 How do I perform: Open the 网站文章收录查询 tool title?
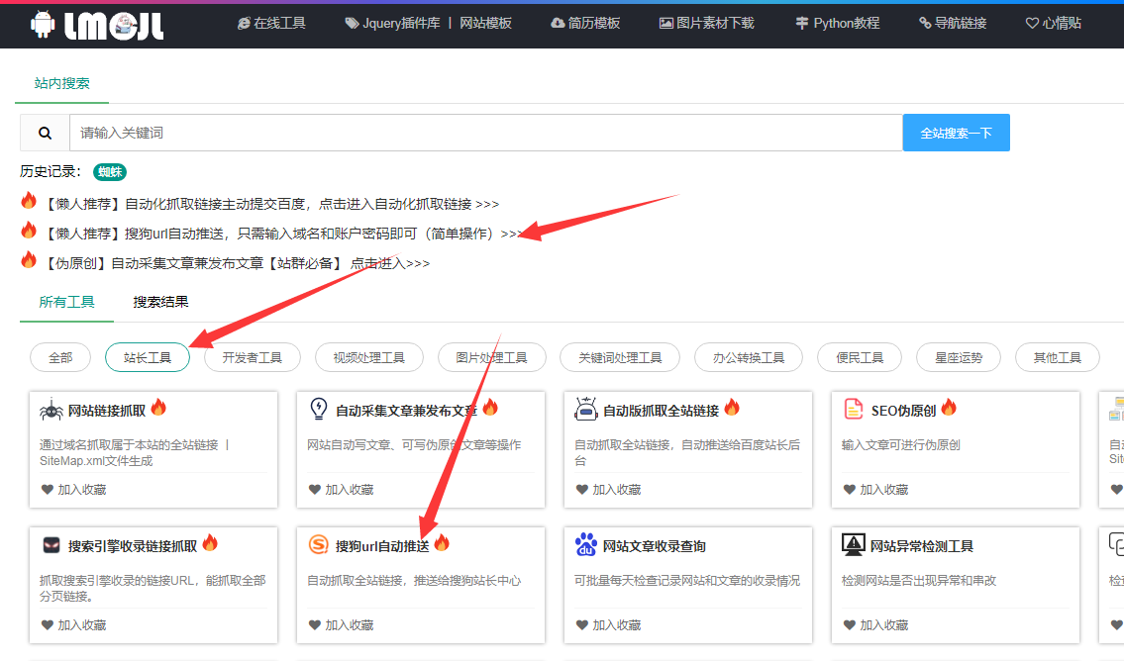655,546
